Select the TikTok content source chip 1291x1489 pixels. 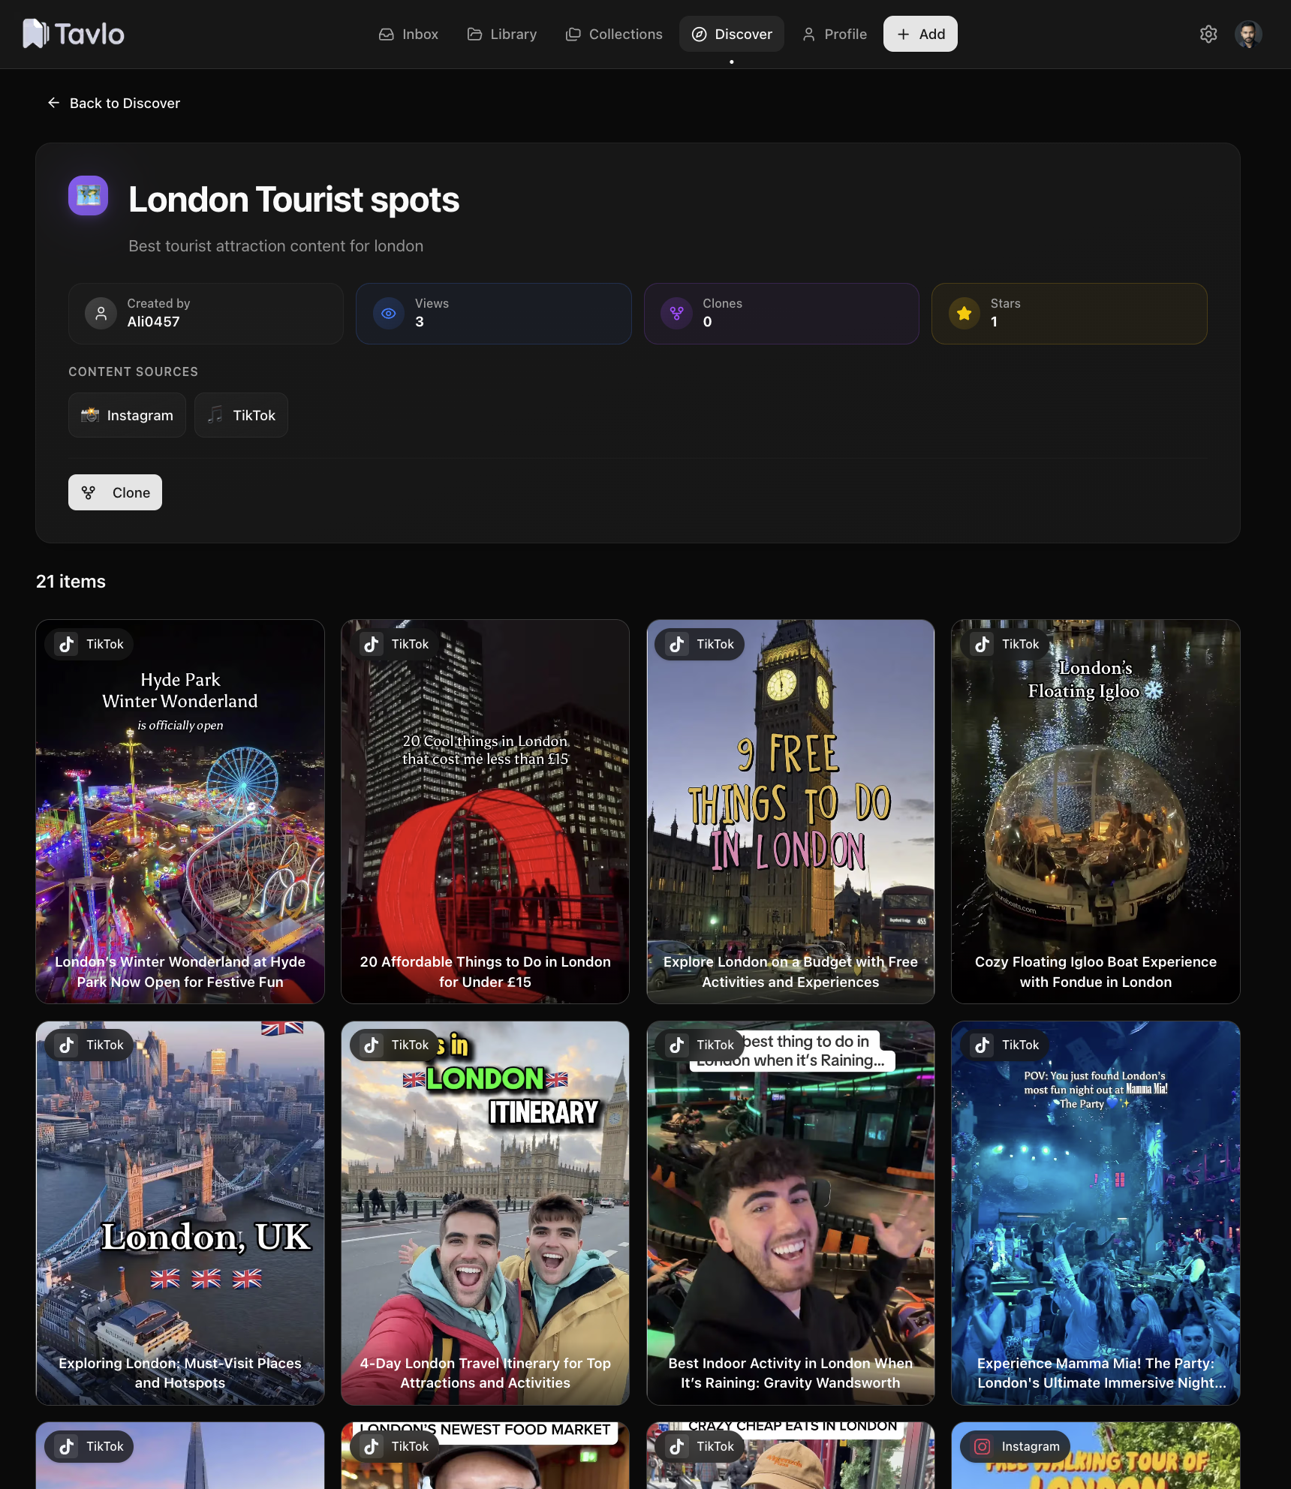(x=241, y=415)
